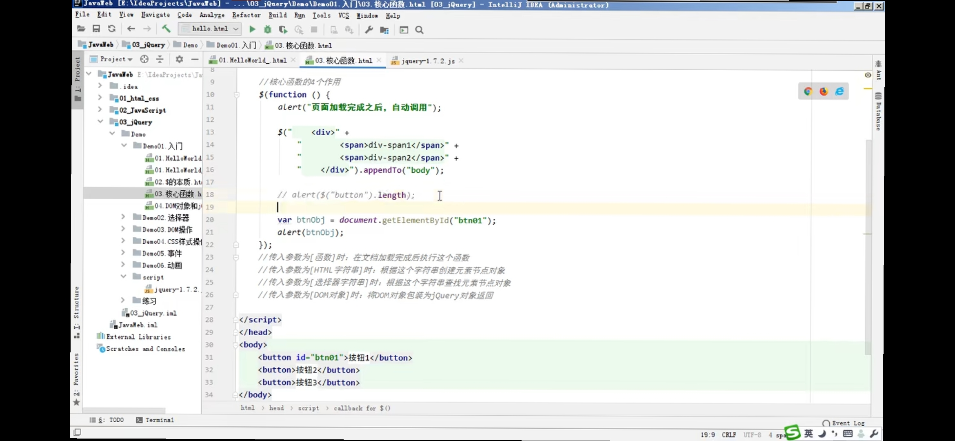955x441 pixels.
Task: Open the VCS menu
Action: click(344, 16)
